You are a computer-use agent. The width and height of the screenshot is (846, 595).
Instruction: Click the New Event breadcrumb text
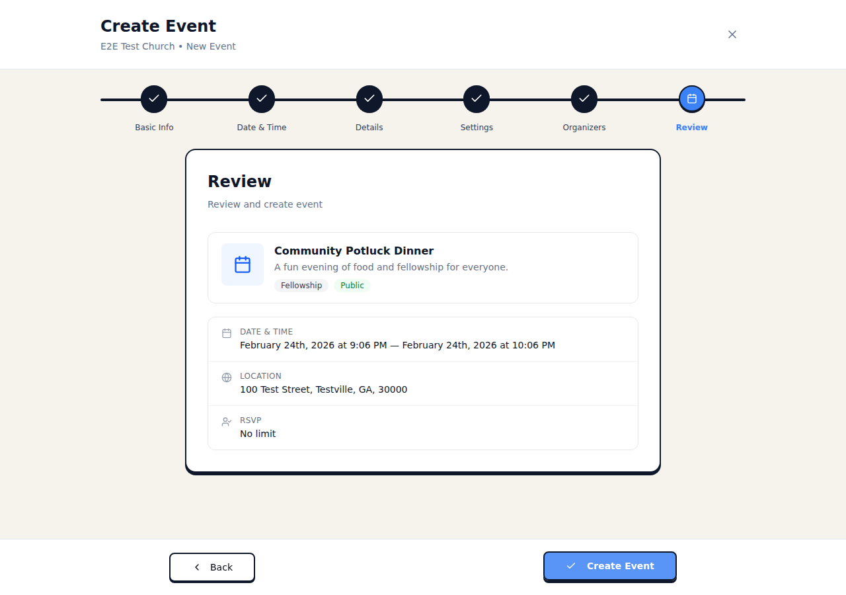[x=210, y=46]
